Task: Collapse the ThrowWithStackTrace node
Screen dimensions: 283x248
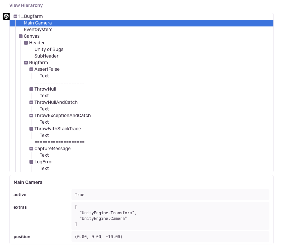Action: [31, 129]
